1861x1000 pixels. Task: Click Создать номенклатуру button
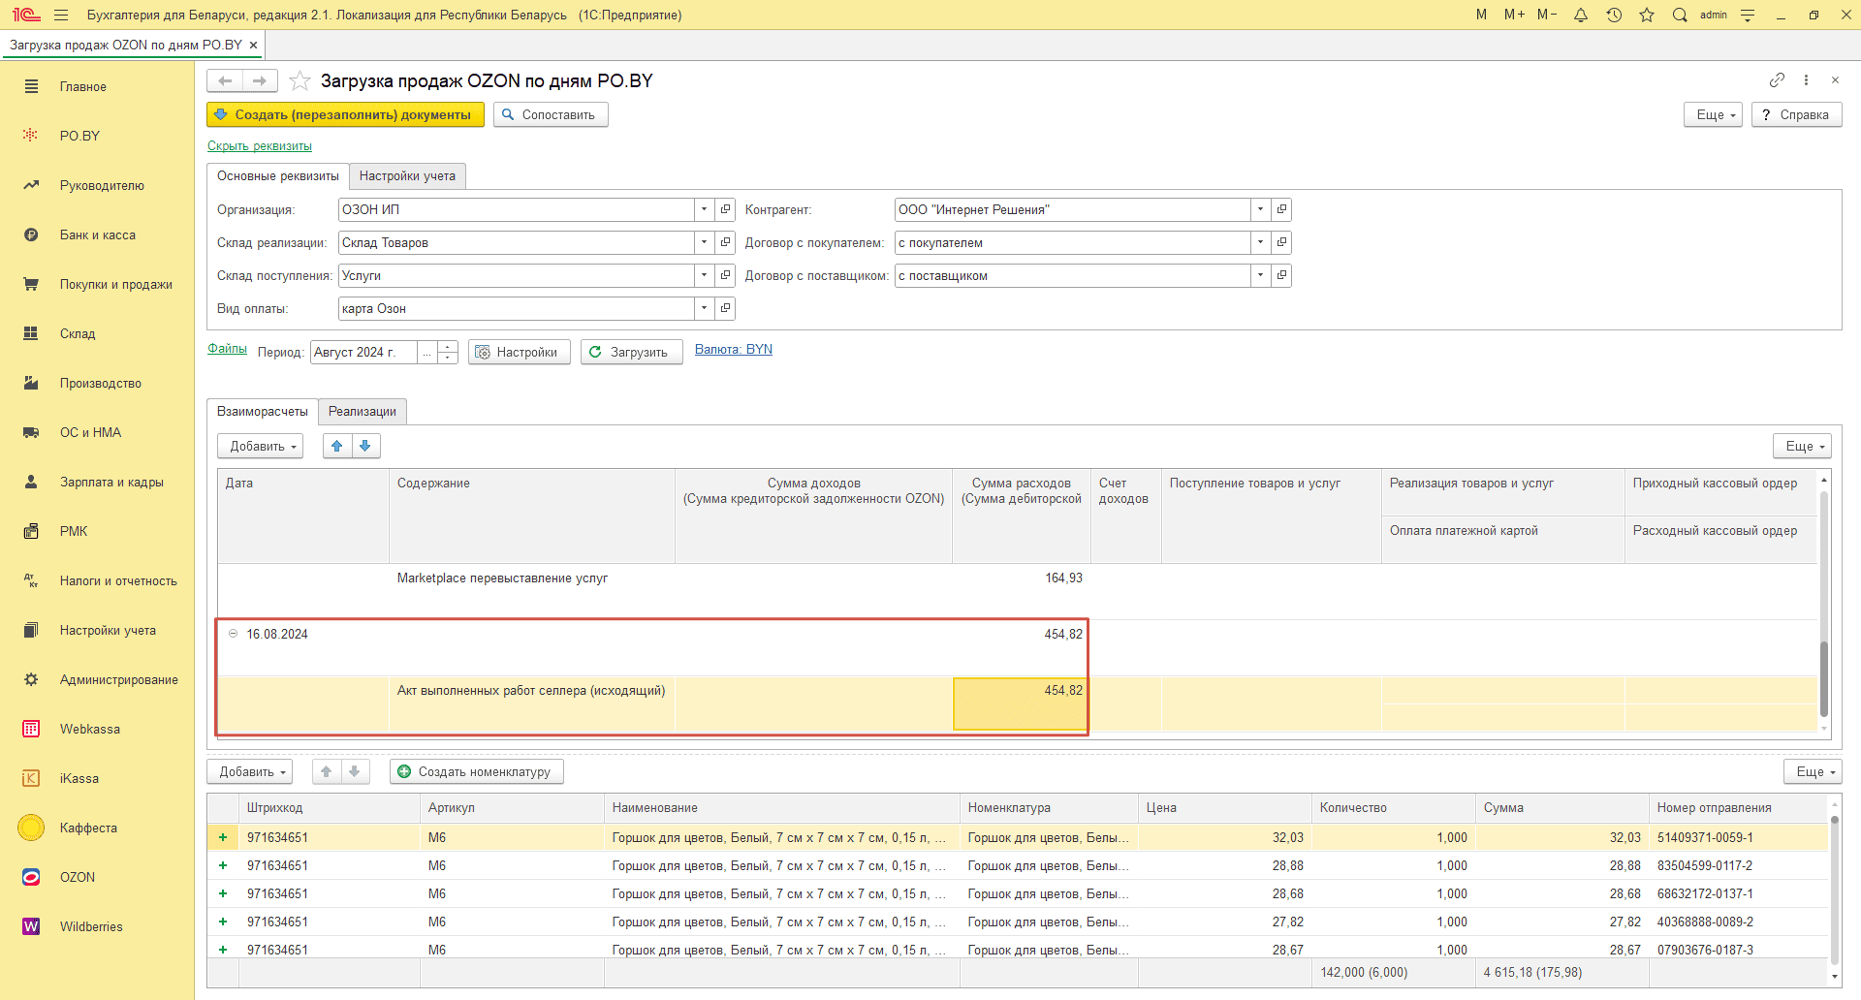tap(476, 771)
